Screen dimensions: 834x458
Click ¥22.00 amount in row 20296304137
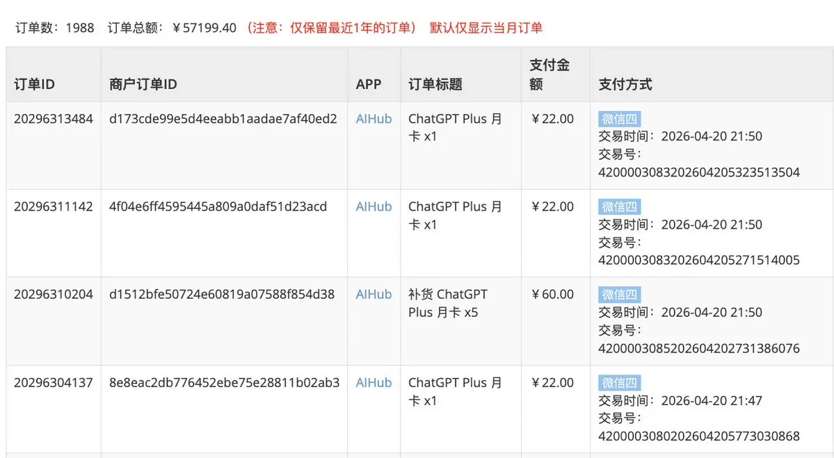tap(552, 382)
